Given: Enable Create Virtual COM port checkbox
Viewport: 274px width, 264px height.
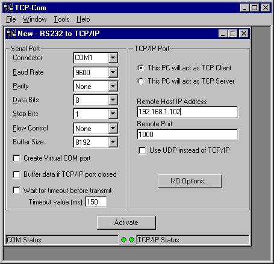Looking at the screenshot, I should (x=16, y=158).
